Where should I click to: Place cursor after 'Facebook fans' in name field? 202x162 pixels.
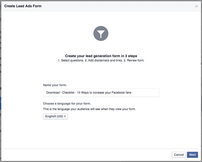tap(132, 93)
